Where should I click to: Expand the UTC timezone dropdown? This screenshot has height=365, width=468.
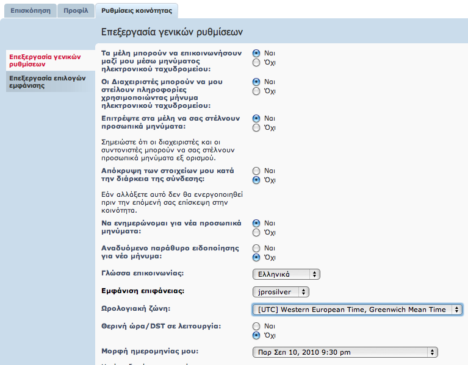(x=357, y=310)
